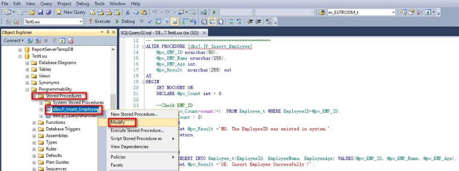Viewport: 459px width, 171px height.
Task: Expand the Views folder node
Action: pyautogui.click(x=27, y=76)
